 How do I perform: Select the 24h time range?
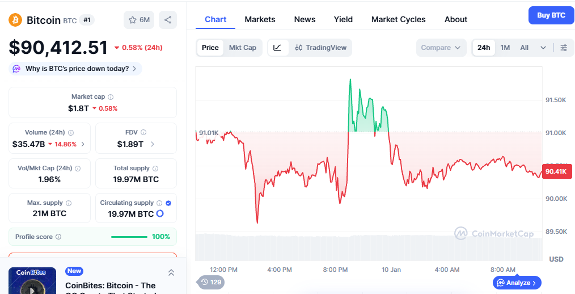click(484, 48)
